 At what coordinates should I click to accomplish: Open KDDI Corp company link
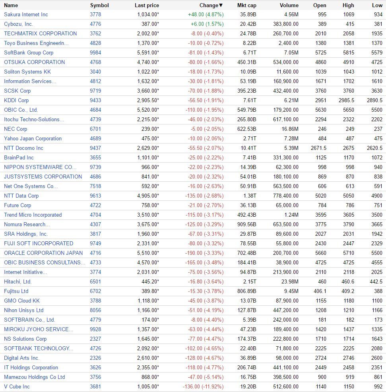[16, 100]
